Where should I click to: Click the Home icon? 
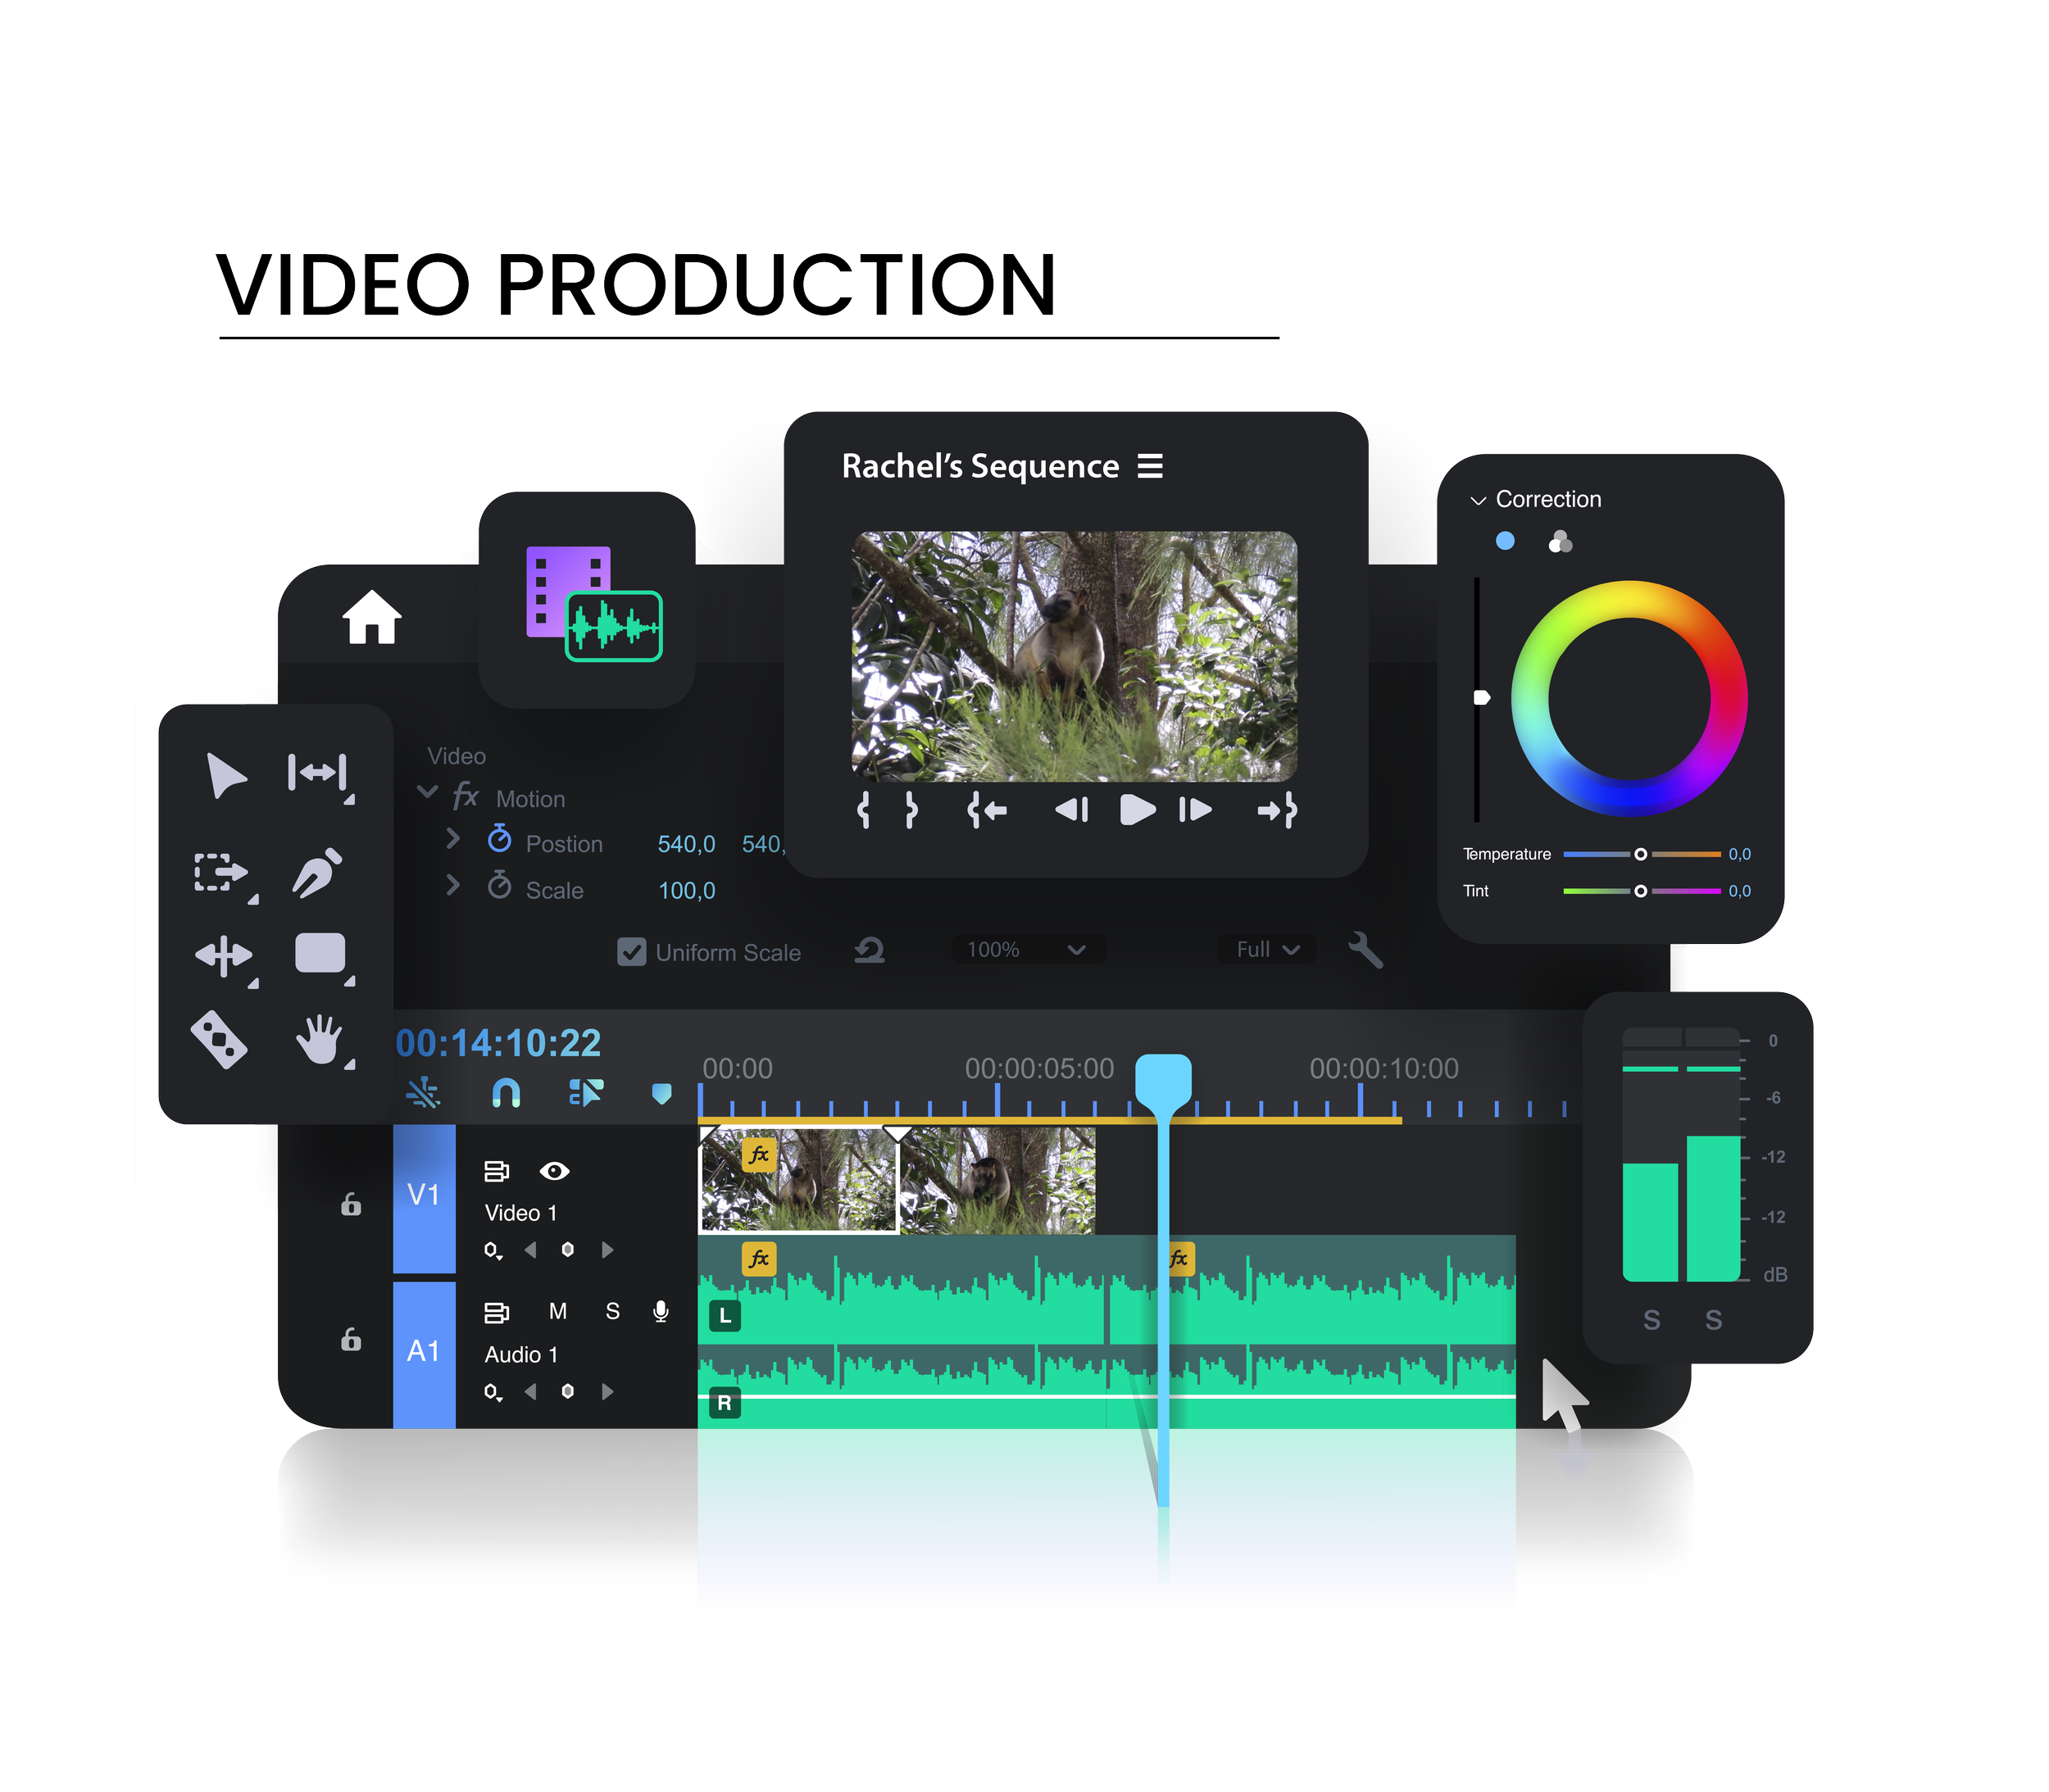(372, 617)
